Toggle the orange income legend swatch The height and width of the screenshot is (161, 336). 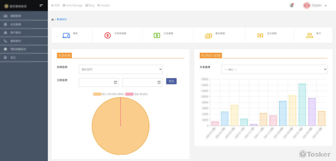pyautogui.click(x=97, y=94)
